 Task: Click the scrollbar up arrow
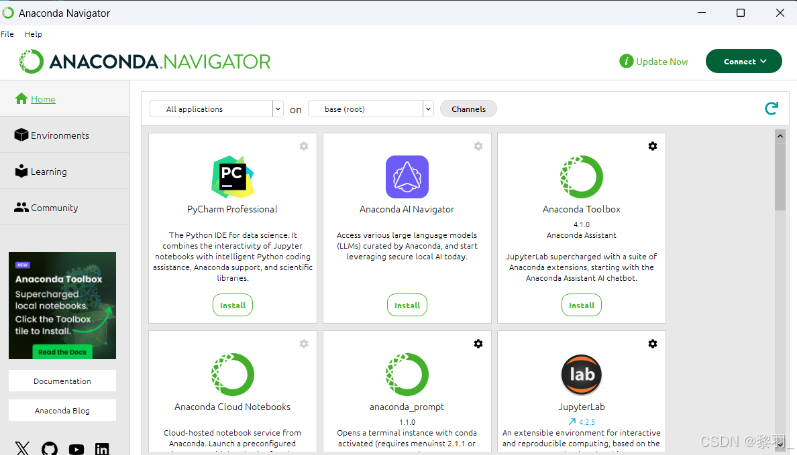tap(780, 135)
